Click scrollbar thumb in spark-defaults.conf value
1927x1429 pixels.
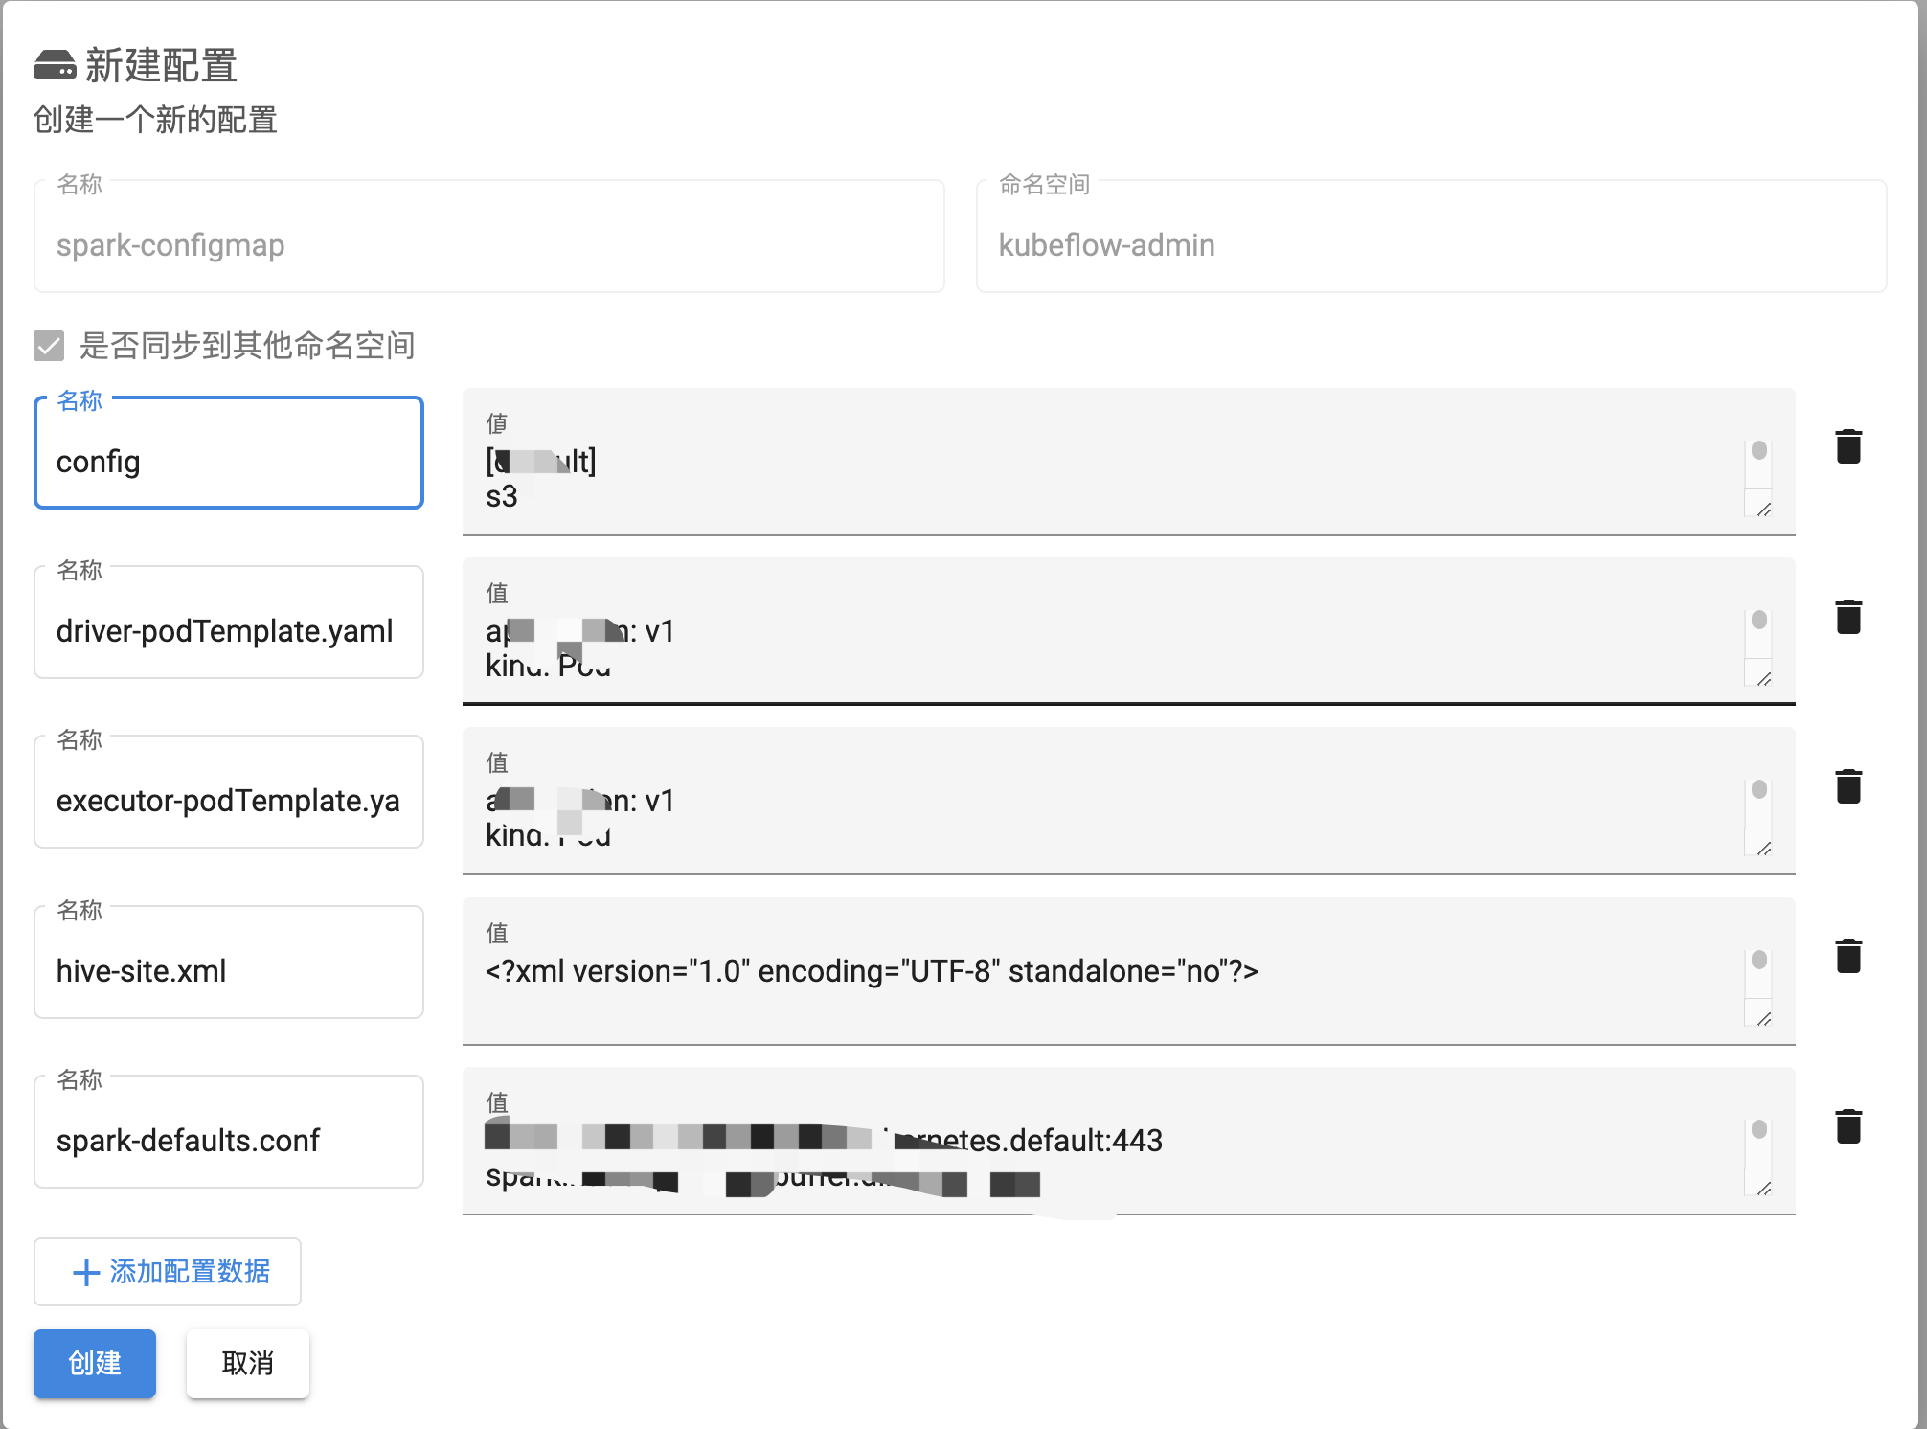click(1759, 1130)
